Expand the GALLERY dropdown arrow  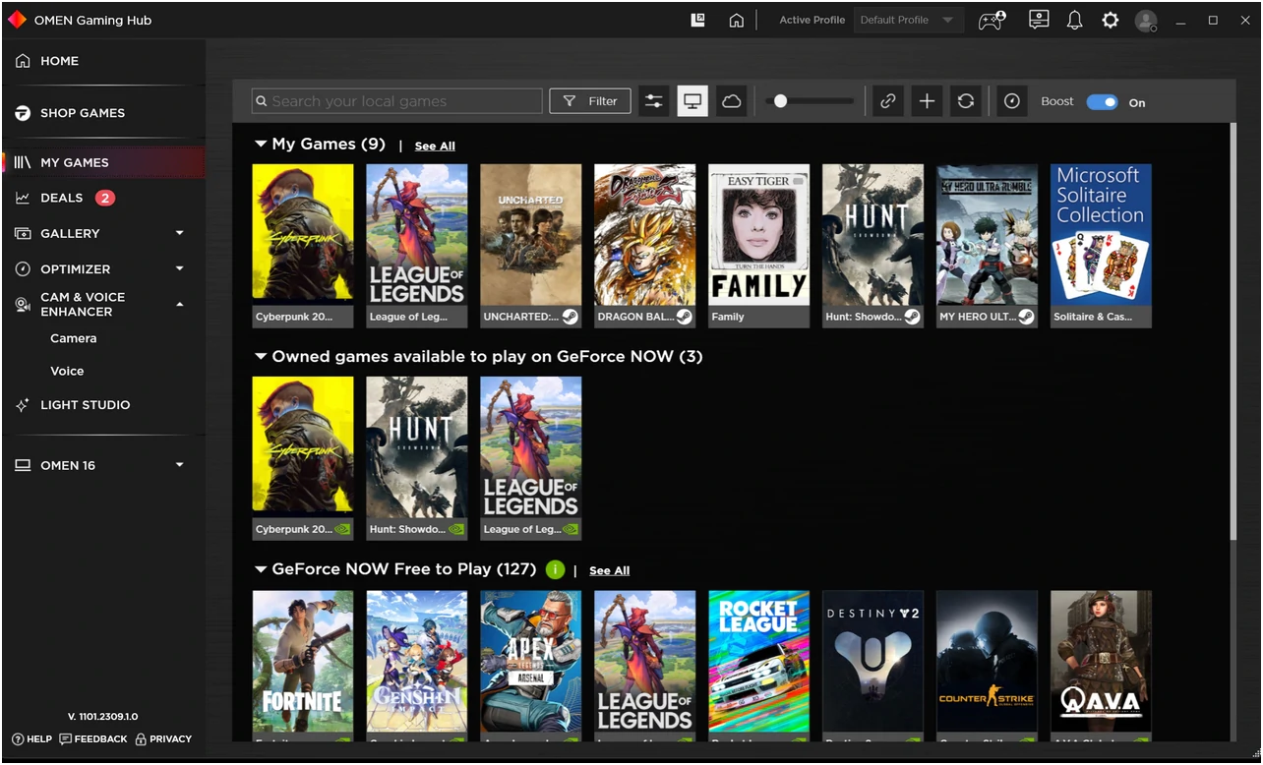[180, 233]
